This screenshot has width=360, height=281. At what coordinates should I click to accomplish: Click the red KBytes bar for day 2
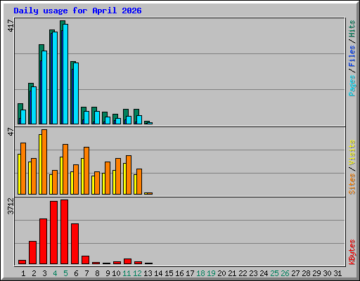tap(33, 253)
